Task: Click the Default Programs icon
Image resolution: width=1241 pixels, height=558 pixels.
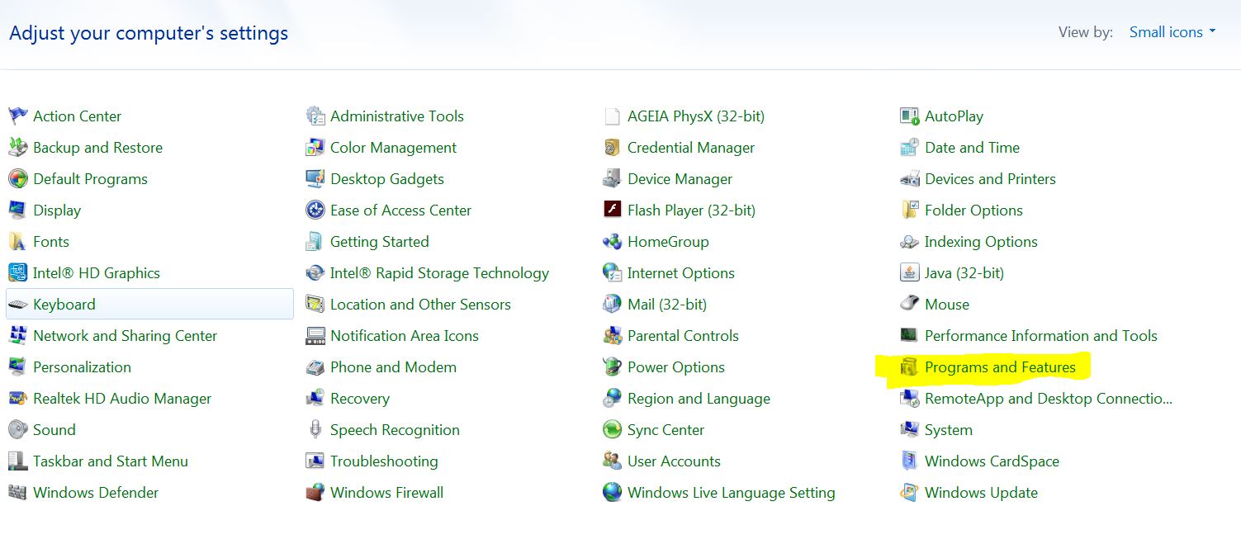Action: [17, 179]
